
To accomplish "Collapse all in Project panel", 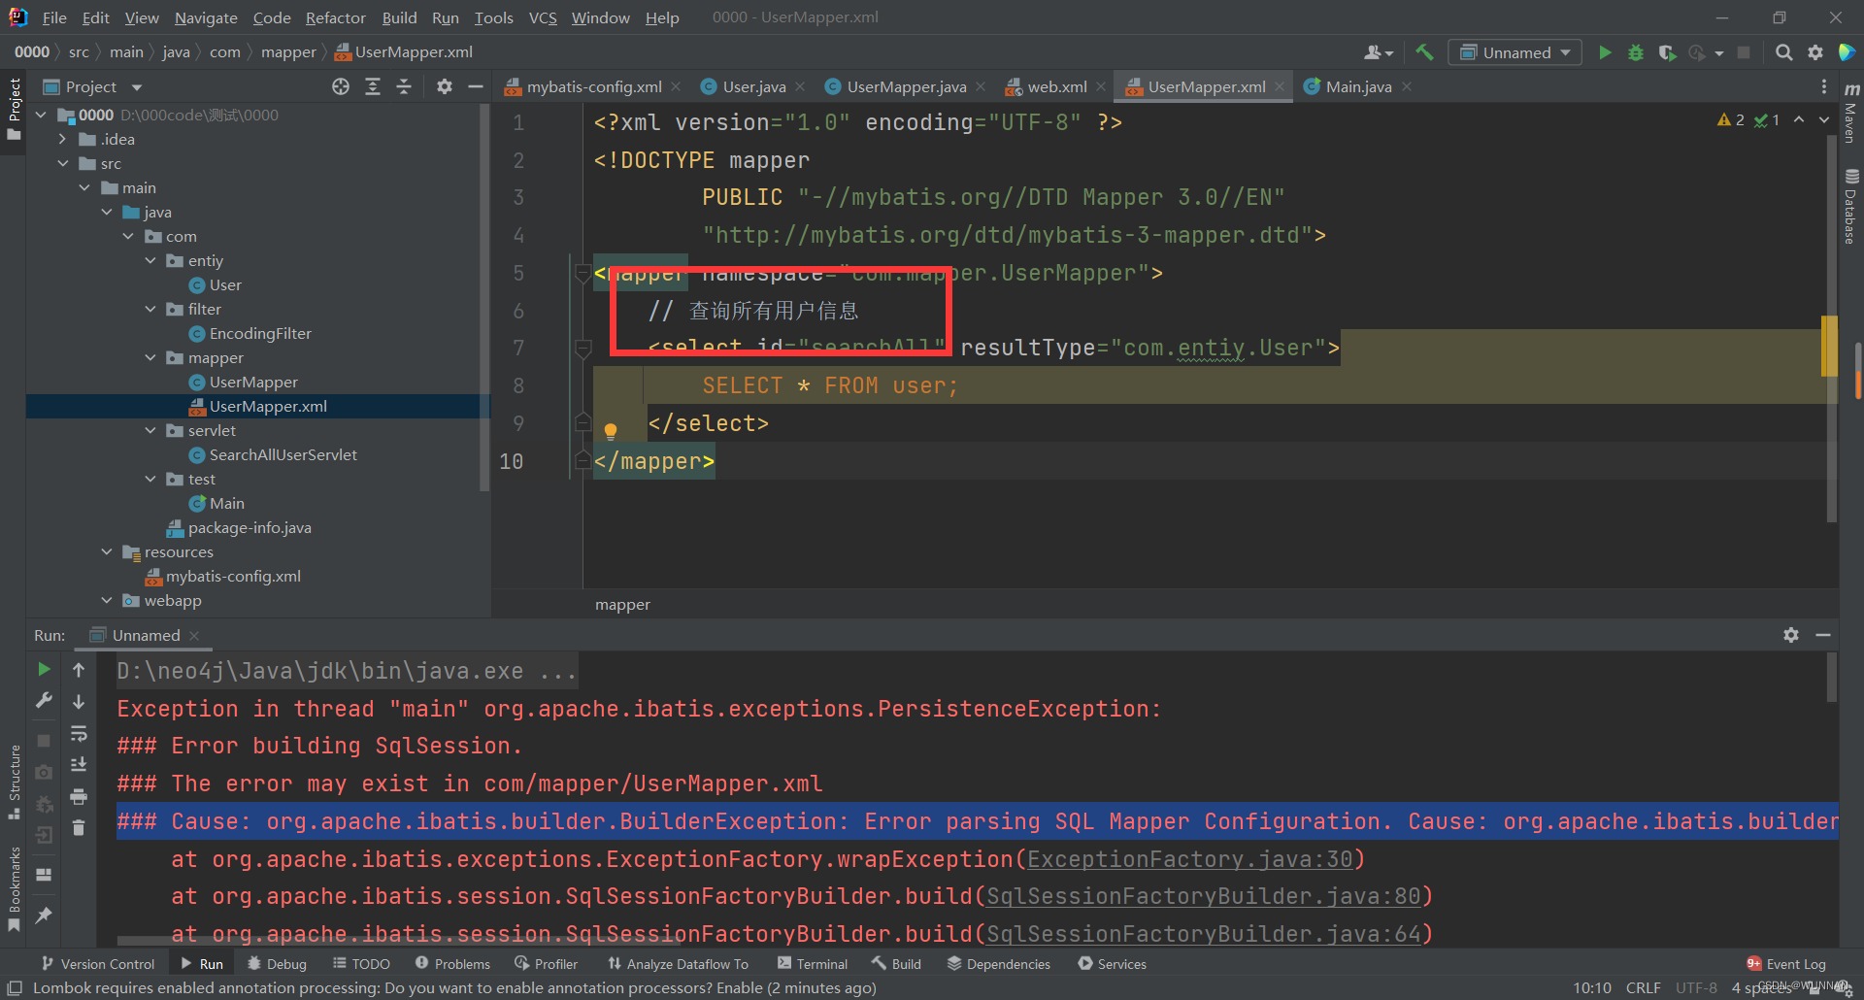I will [404, 86].
